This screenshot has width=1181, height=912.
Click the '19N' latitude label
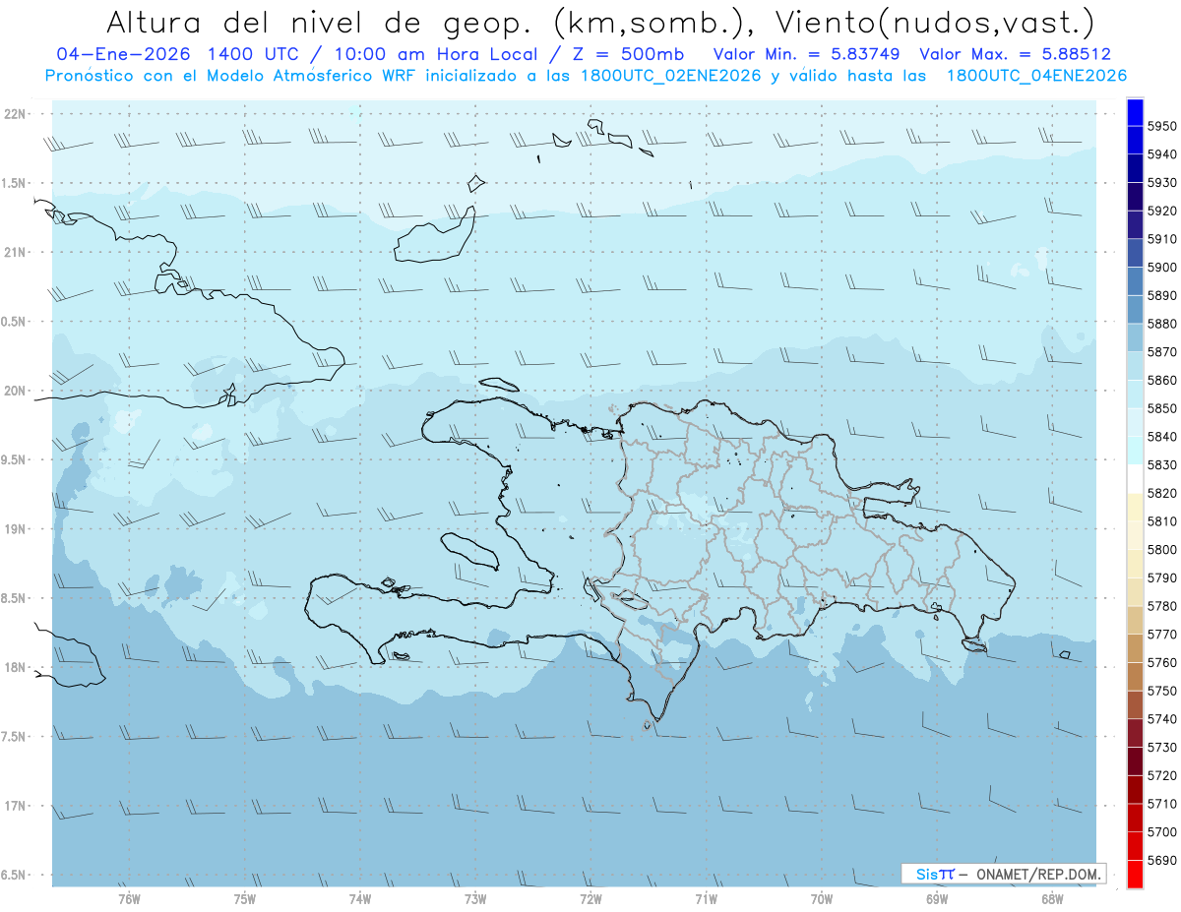14,529
